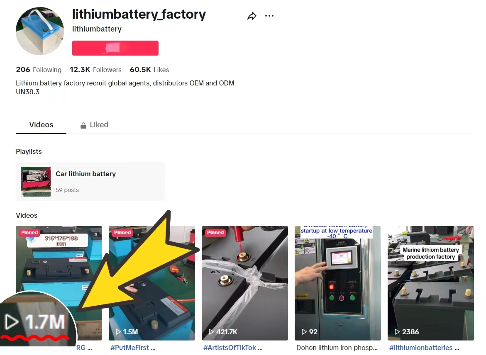The height and width of the screenshot is (355, 486).
Task: Click the lock icon beside Liked
Action: (x=83, y=125)
